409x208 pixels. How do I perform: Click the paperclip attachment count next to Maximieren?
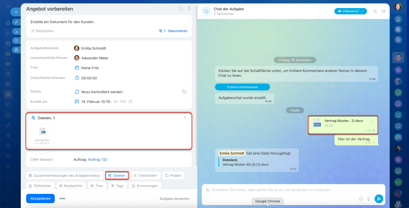(162, 31)
